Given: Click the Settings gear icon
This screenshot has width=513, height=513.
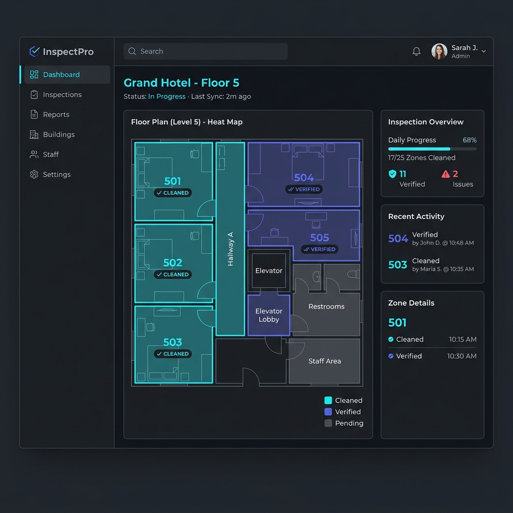Looking at the screenshot, I should 34,174.
